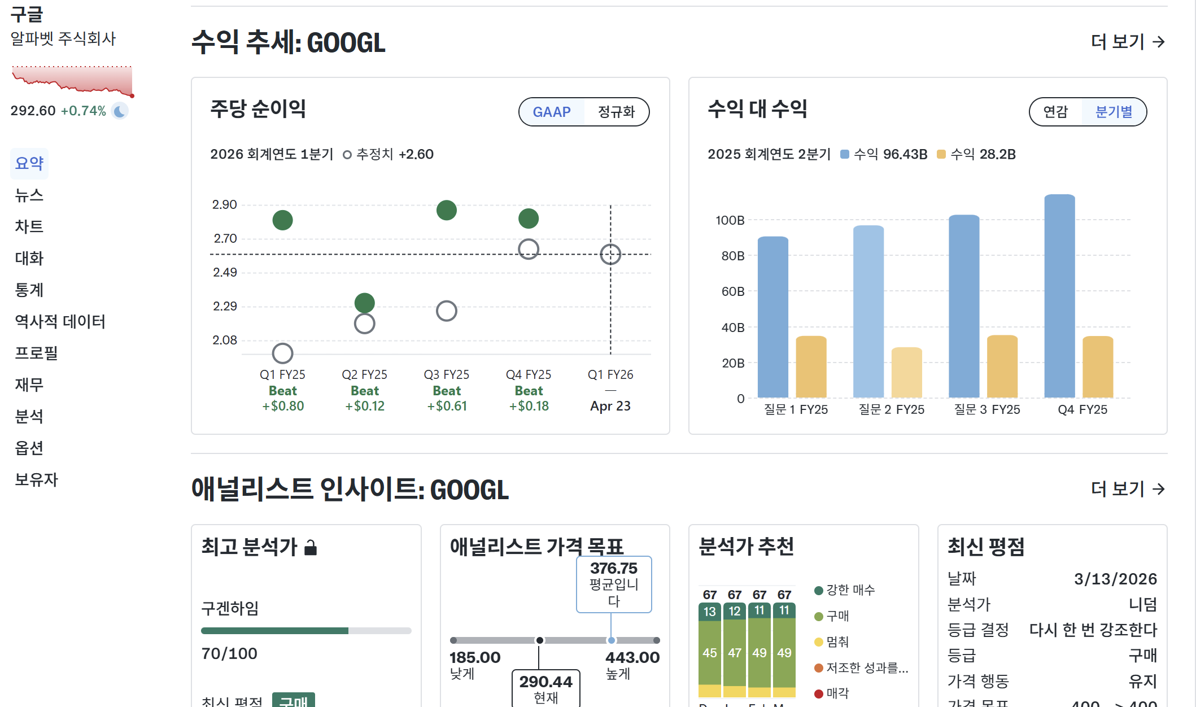Switch revenue chart to 연감 view
The image size is (1196, 707).
coord(1055,112)
